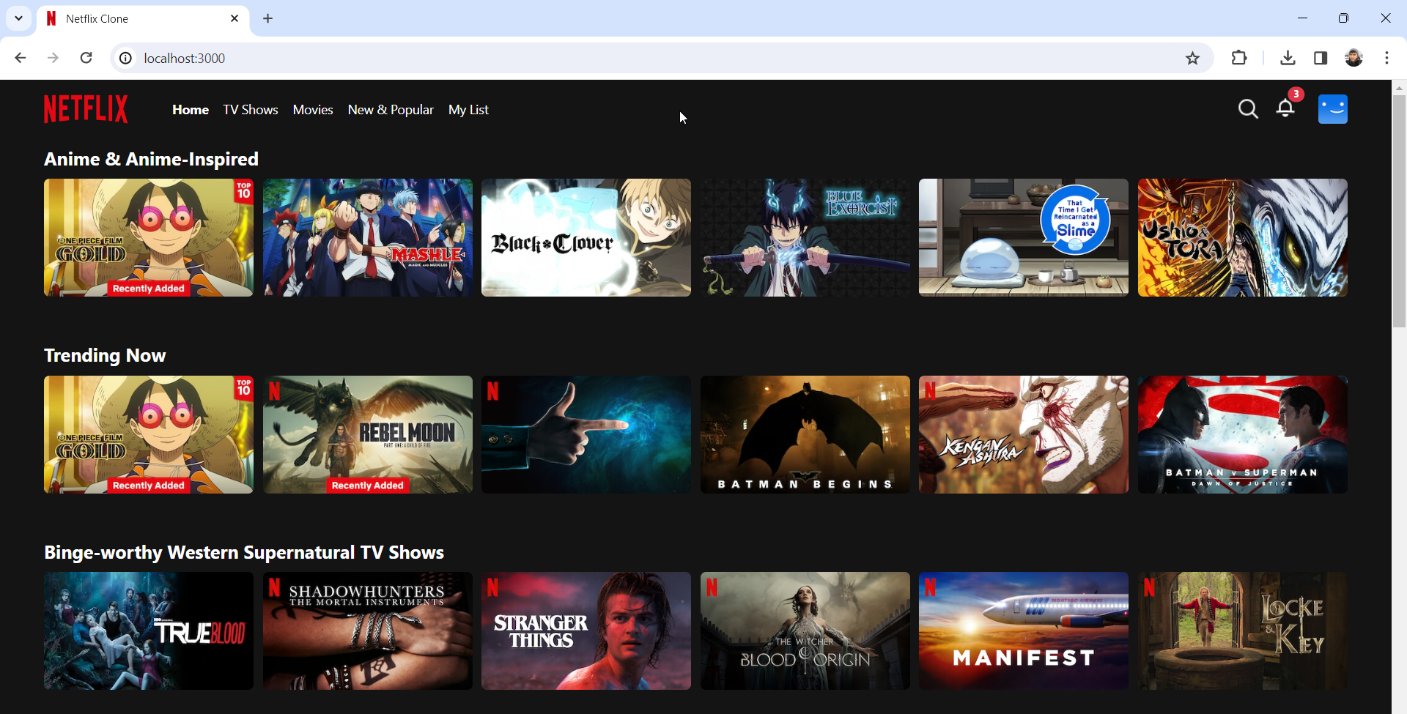
Task: Open One Piece Film Gold in Anime row
Action: 149,237
